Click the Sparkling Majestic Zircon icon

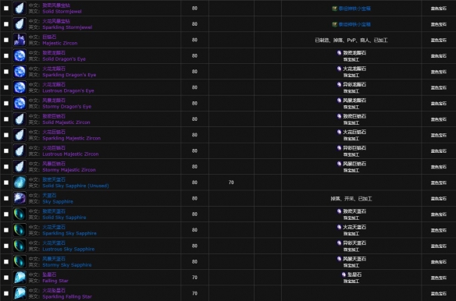coord(20,135)
